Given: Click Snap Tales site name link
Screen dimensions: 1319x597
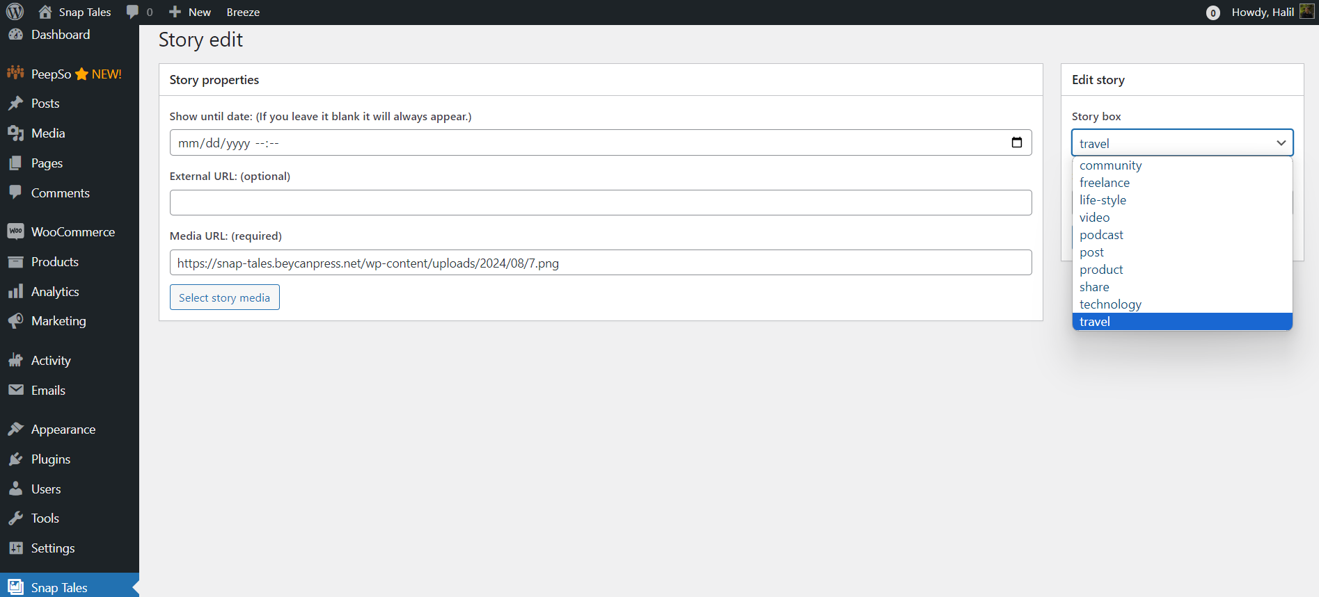Looking at the screenshot, I should pyautogui.click(x=85, y=13).
